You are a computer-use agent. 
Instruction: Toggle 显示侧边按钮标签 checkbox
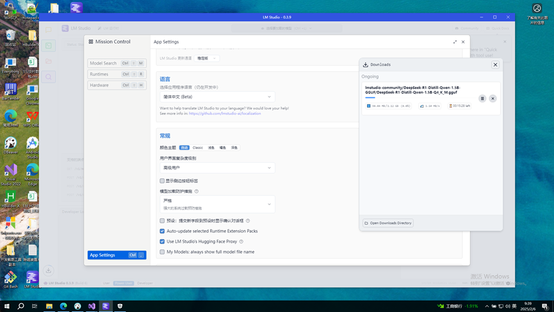click(162, 181)
